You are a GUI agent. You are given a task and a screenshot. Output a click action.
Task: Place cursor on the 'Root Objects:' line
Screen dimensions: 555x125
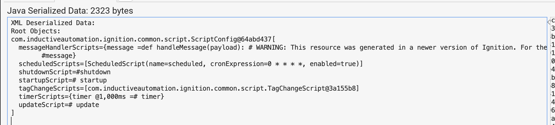(36, 31)
